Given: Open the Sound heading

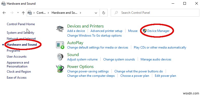Looking at the screenshot, I should click(73, 55).
